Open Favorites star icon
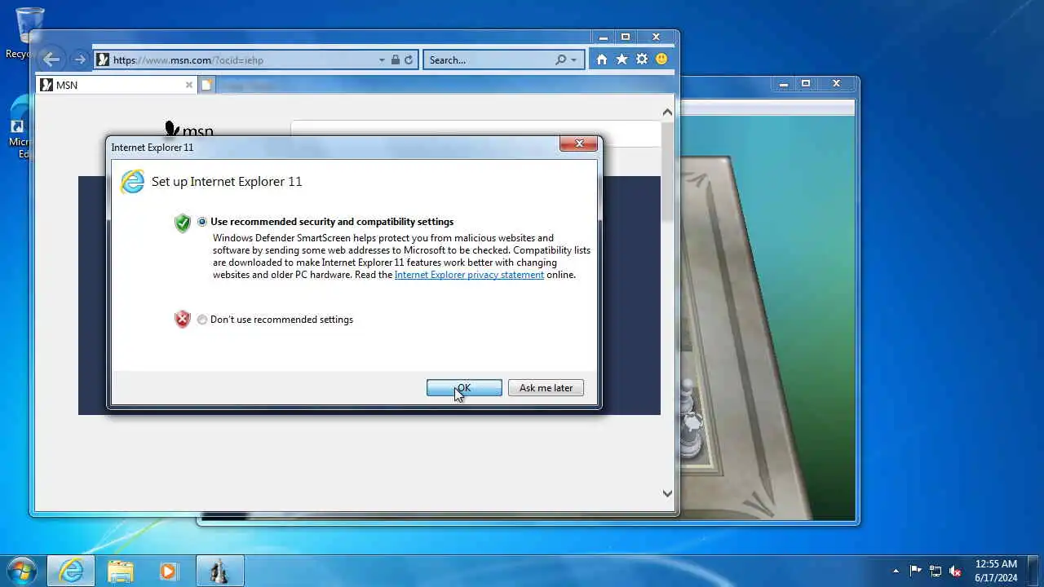This screenshot has width=1044, height=587. tap(622, 60)
